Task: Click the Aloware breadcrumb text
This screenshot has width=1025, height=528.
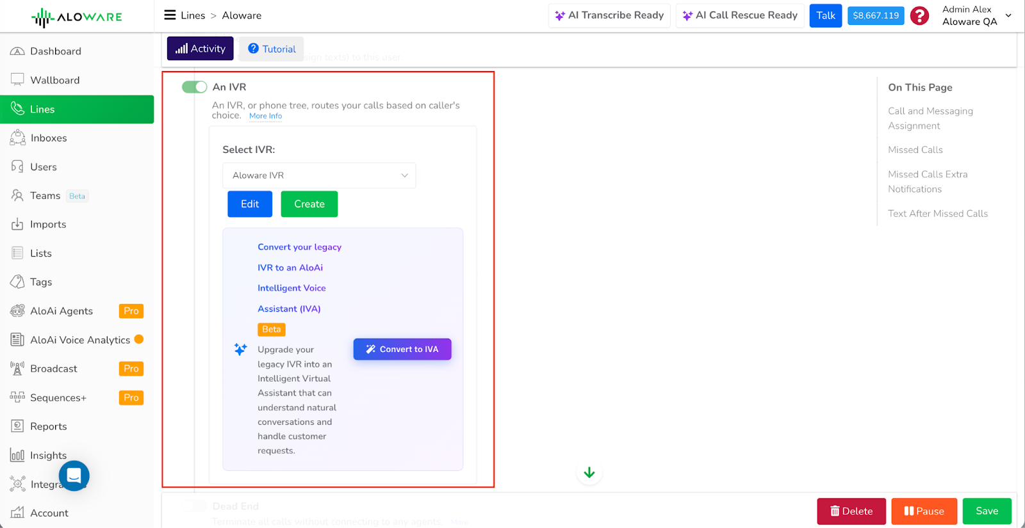Action: [x=242, y=15]
